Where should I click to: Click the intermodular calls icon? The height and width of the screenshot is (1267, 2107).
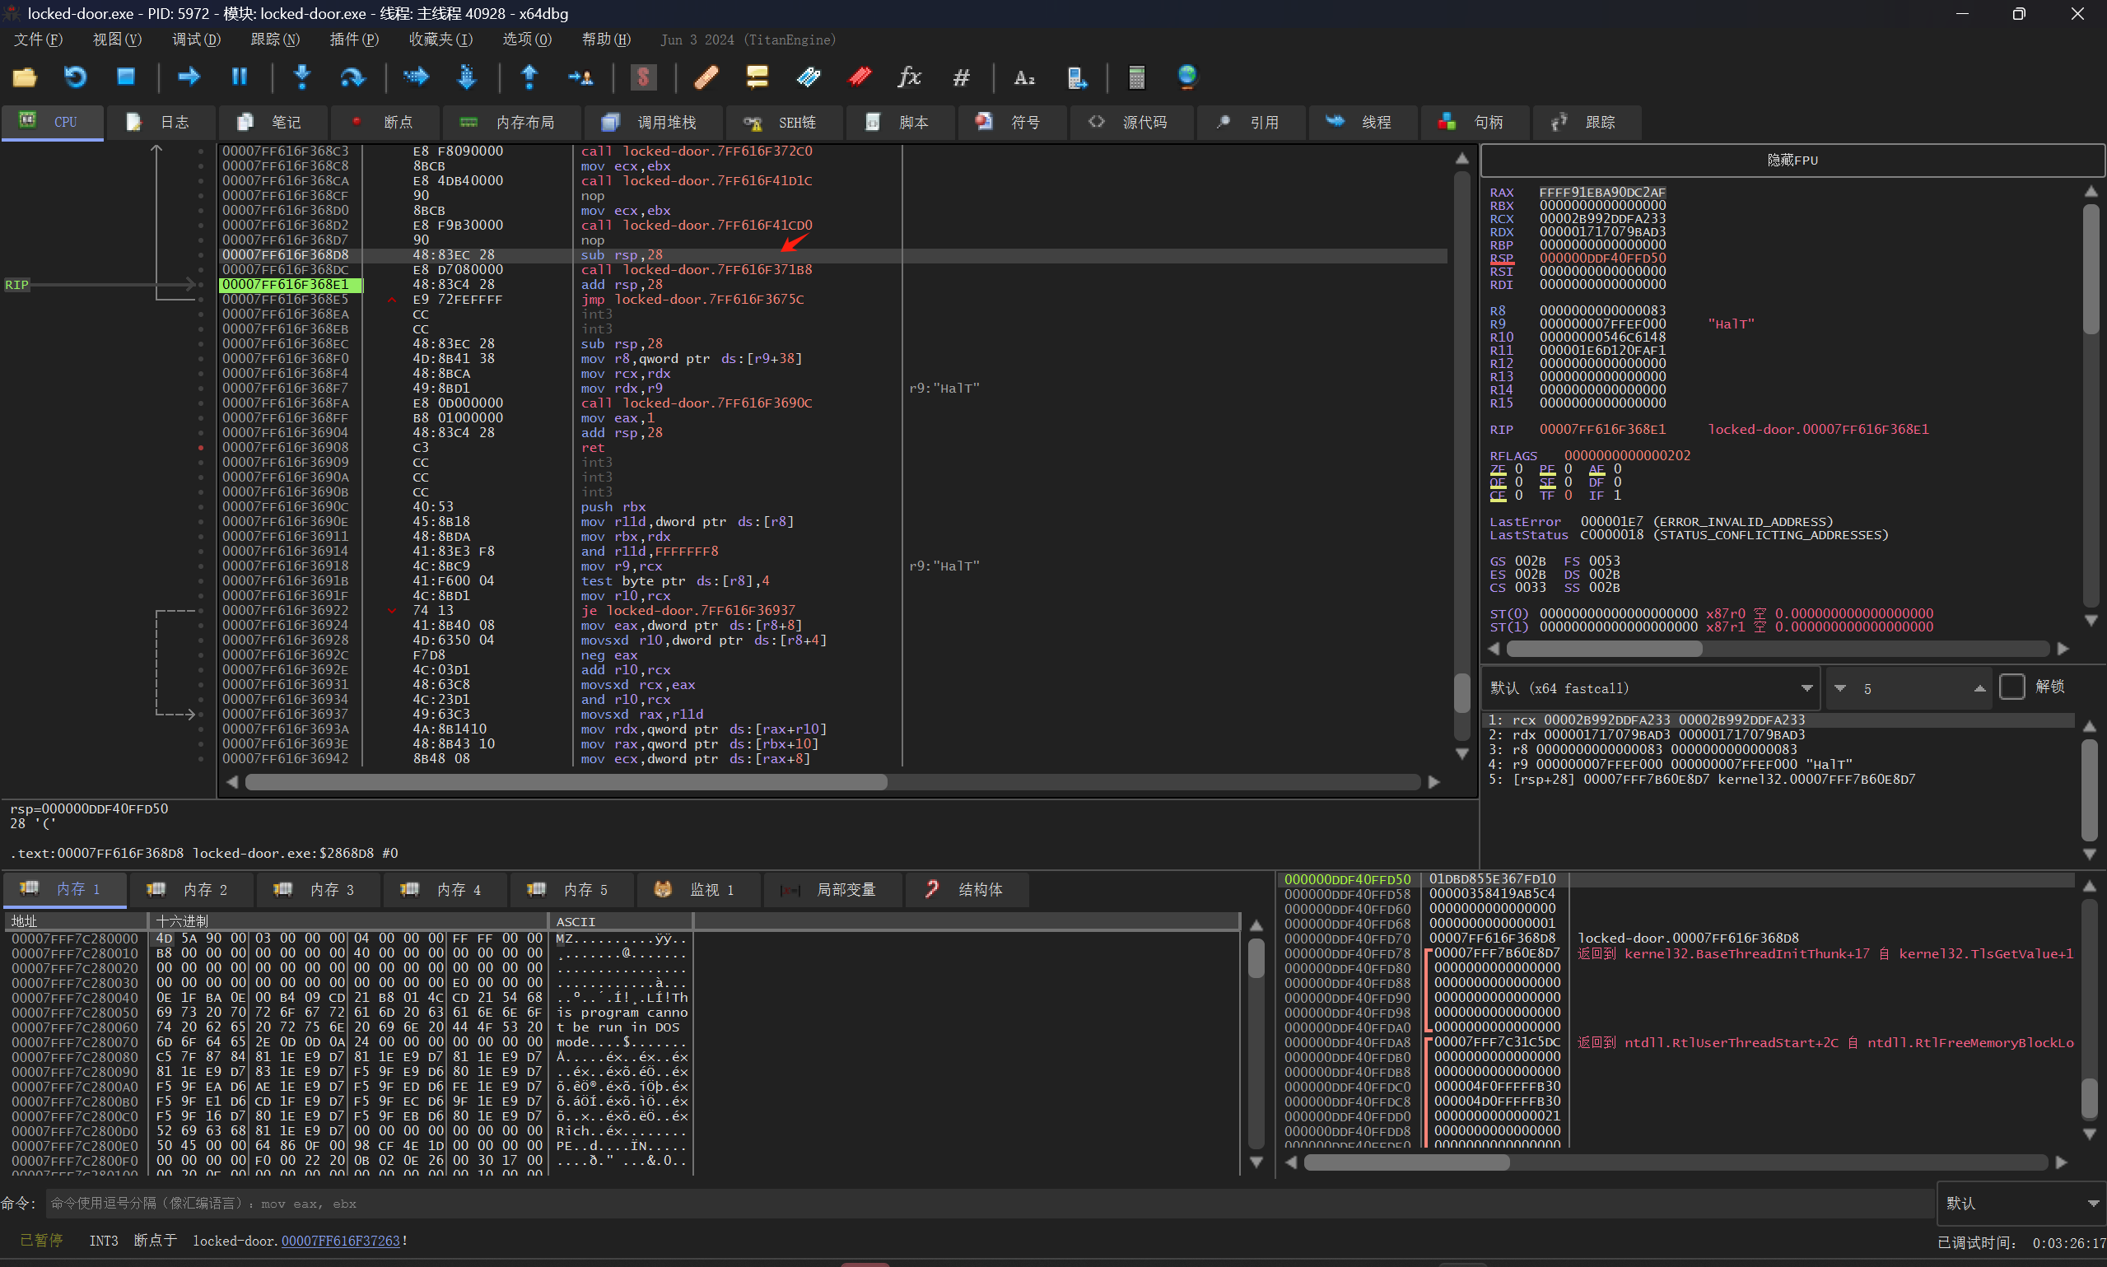click(x=1076, y=77)
